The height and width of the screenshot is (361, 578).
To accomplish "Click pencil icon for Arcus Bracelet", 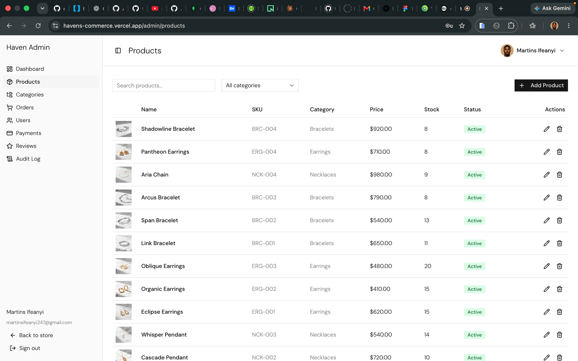I will (x=547, y=197).
